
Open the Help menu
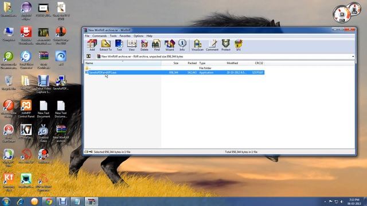[x=149, y=36]
